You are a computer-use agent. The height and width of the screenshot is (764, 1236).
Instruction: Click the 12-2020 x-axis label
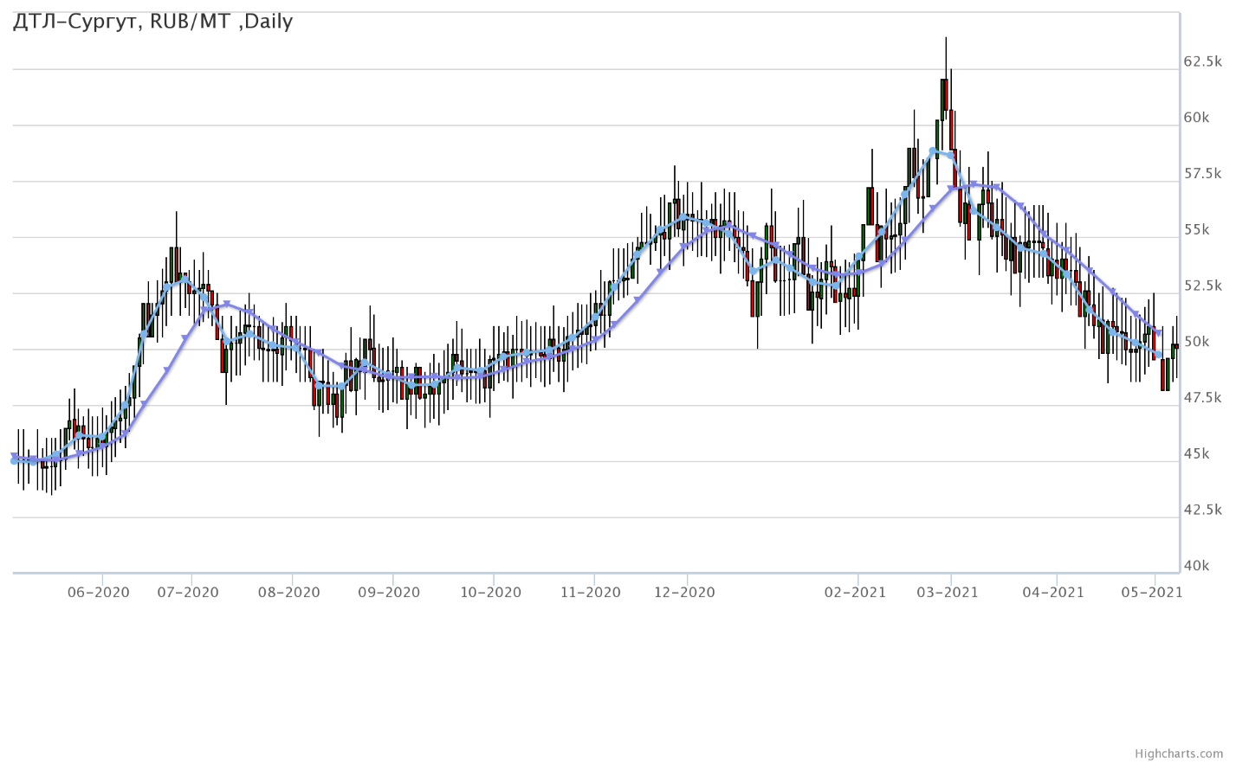coord(684,593)
